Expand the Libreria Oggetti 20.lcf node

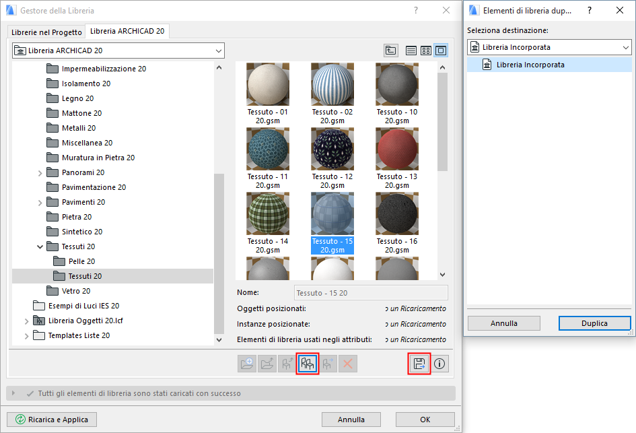click(26, 321)
